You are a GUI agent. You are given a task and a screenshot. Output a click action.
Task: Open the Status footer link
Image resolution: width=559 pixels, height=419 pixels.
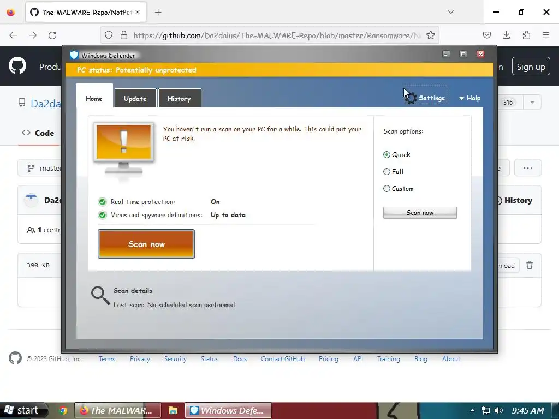pos(210,359)
